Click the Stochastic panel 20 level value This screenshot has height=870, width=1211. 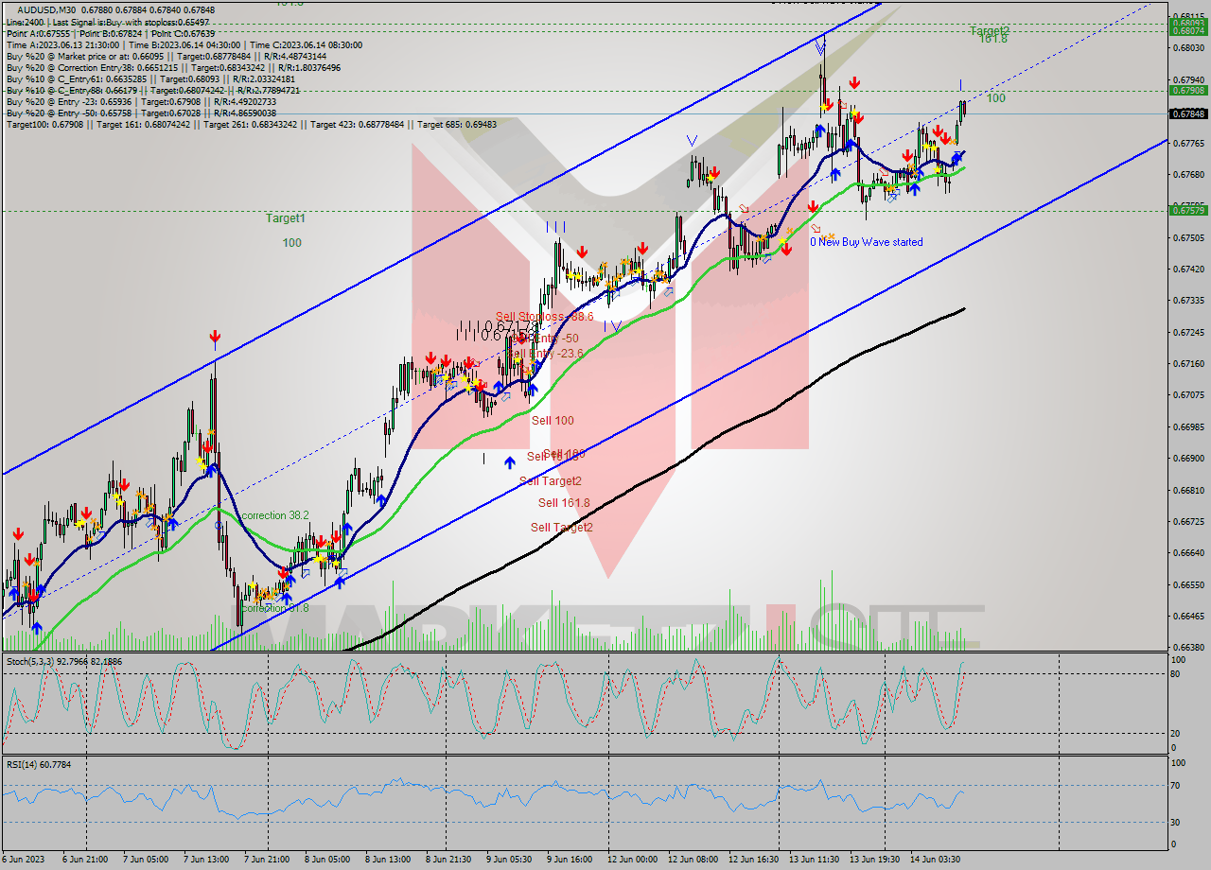point(1177,733)
